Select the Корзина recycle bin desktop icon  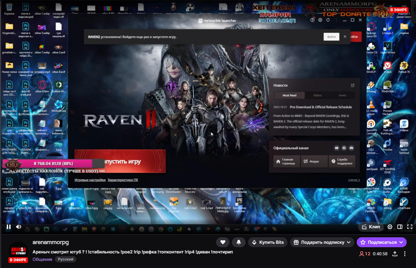coord(9,9)
